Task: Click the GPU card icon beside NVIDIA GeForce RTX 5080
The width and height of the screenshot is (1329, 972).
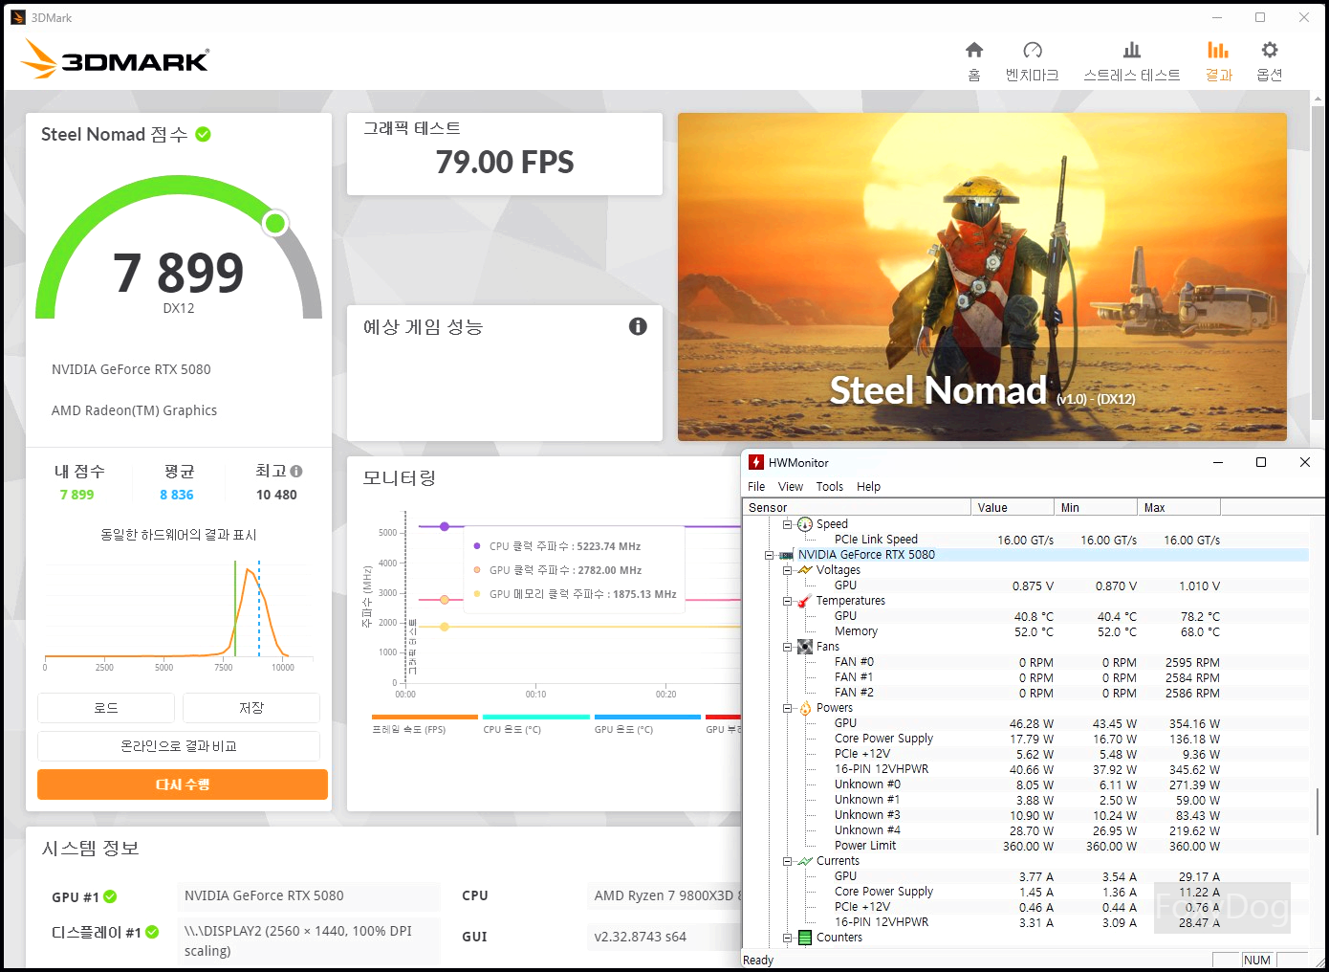Action: [x=786, y=555]
